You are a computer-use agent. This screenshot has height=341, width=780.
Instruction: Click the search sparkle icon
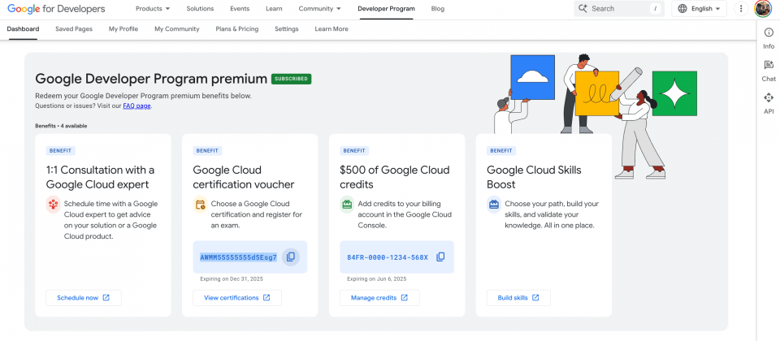[583, 8]
